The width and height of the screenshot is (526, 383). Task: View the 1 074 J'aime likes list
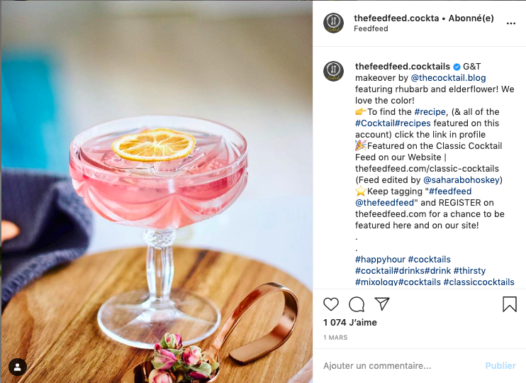pos(350,322)
